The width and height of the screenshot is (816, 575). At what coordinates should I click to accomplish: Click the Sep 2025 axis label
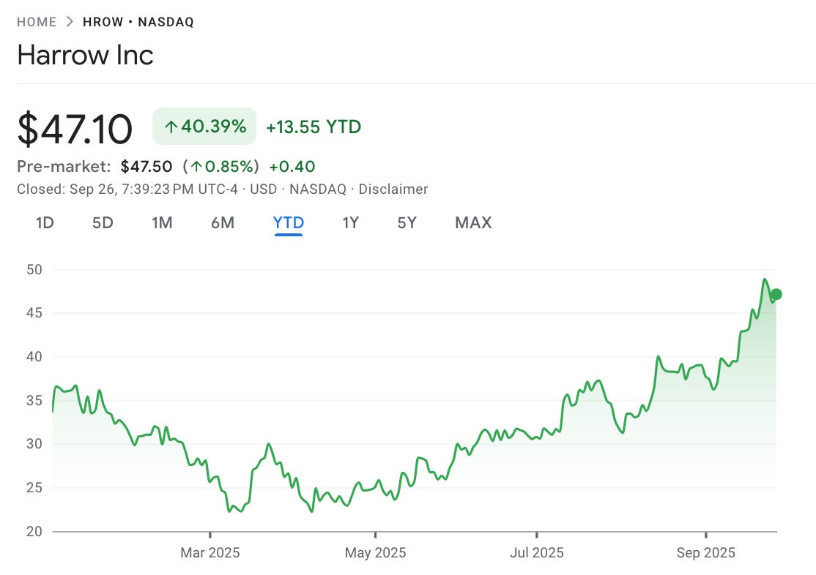(705, 552)
